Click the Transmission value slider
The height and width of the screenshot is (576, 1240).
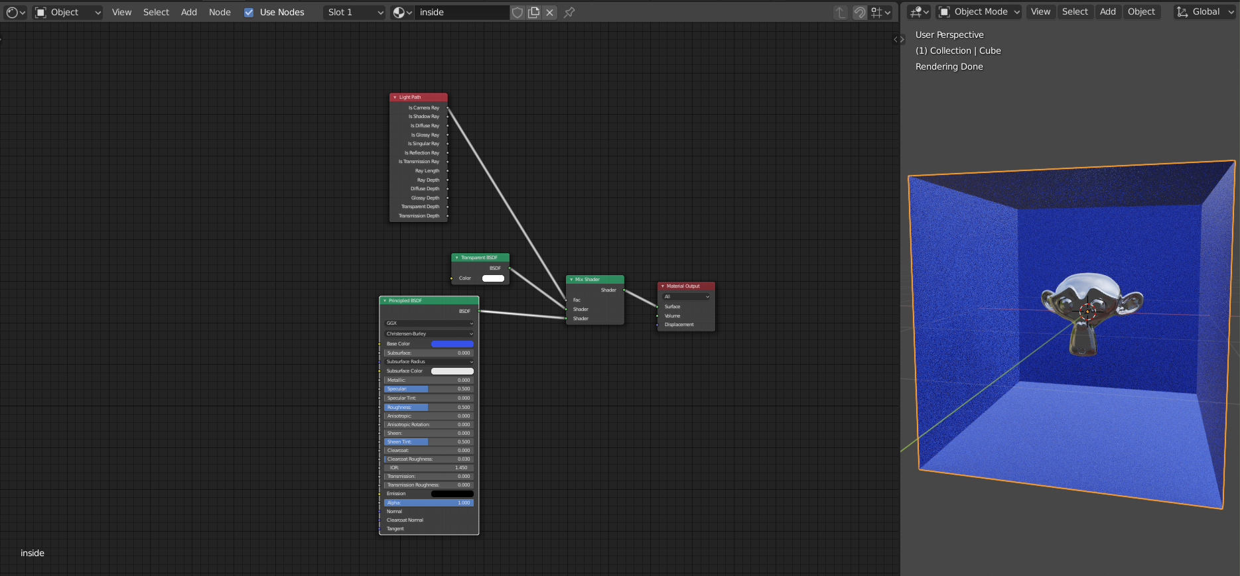429,477
